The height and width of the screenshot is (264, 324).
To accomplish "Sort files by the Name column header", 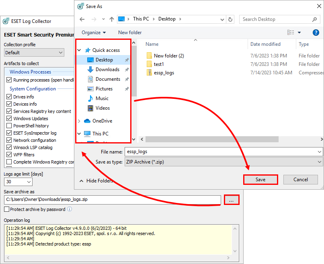I will click(152, 44).
